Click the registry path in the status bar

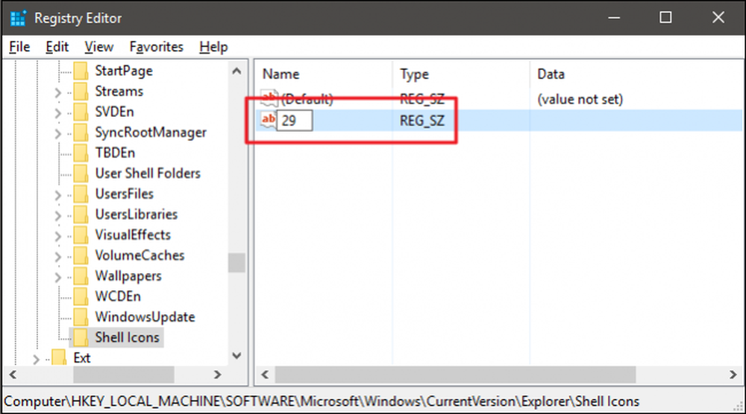click(322, 401)
